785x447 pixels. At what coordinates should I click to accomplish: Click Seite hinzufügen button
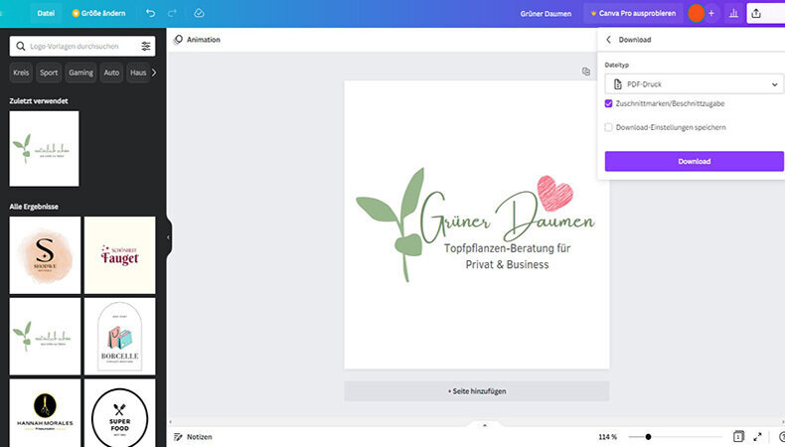(477, 391)
